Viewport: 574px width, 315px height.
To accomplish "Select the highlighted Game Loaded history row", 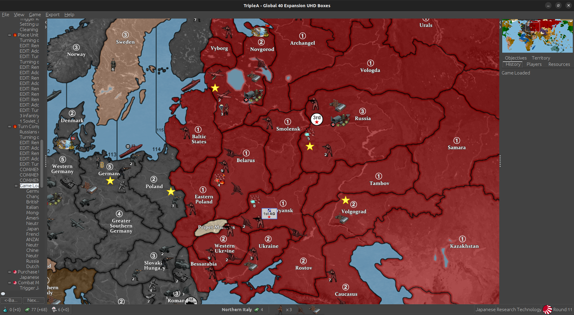I will click(29, 185).
